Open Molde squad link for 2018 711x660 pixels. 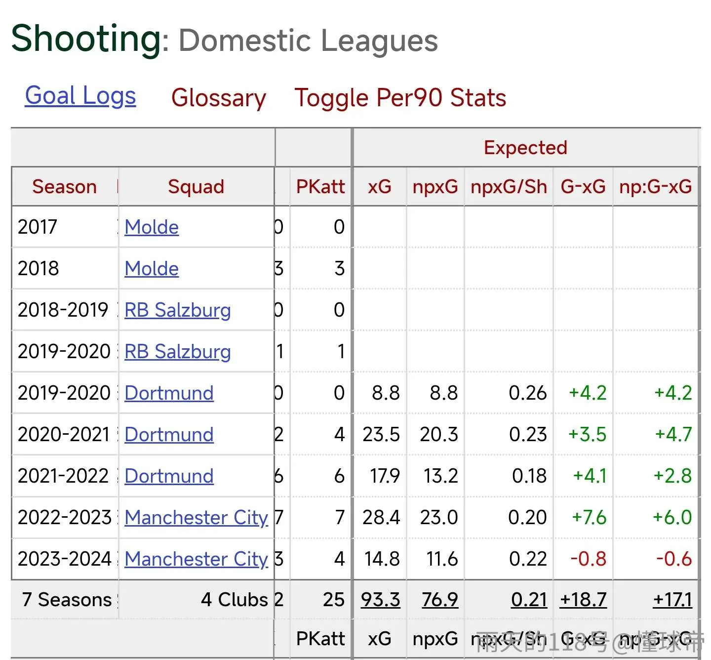tap(152, 269)
